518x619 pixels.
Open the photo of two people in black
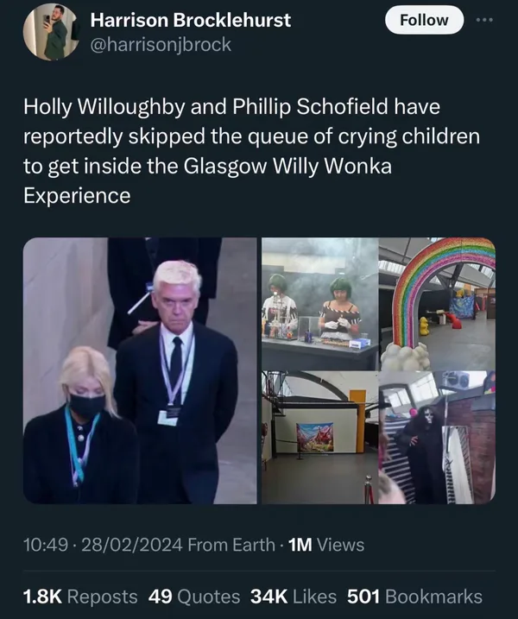coord(140,370)
